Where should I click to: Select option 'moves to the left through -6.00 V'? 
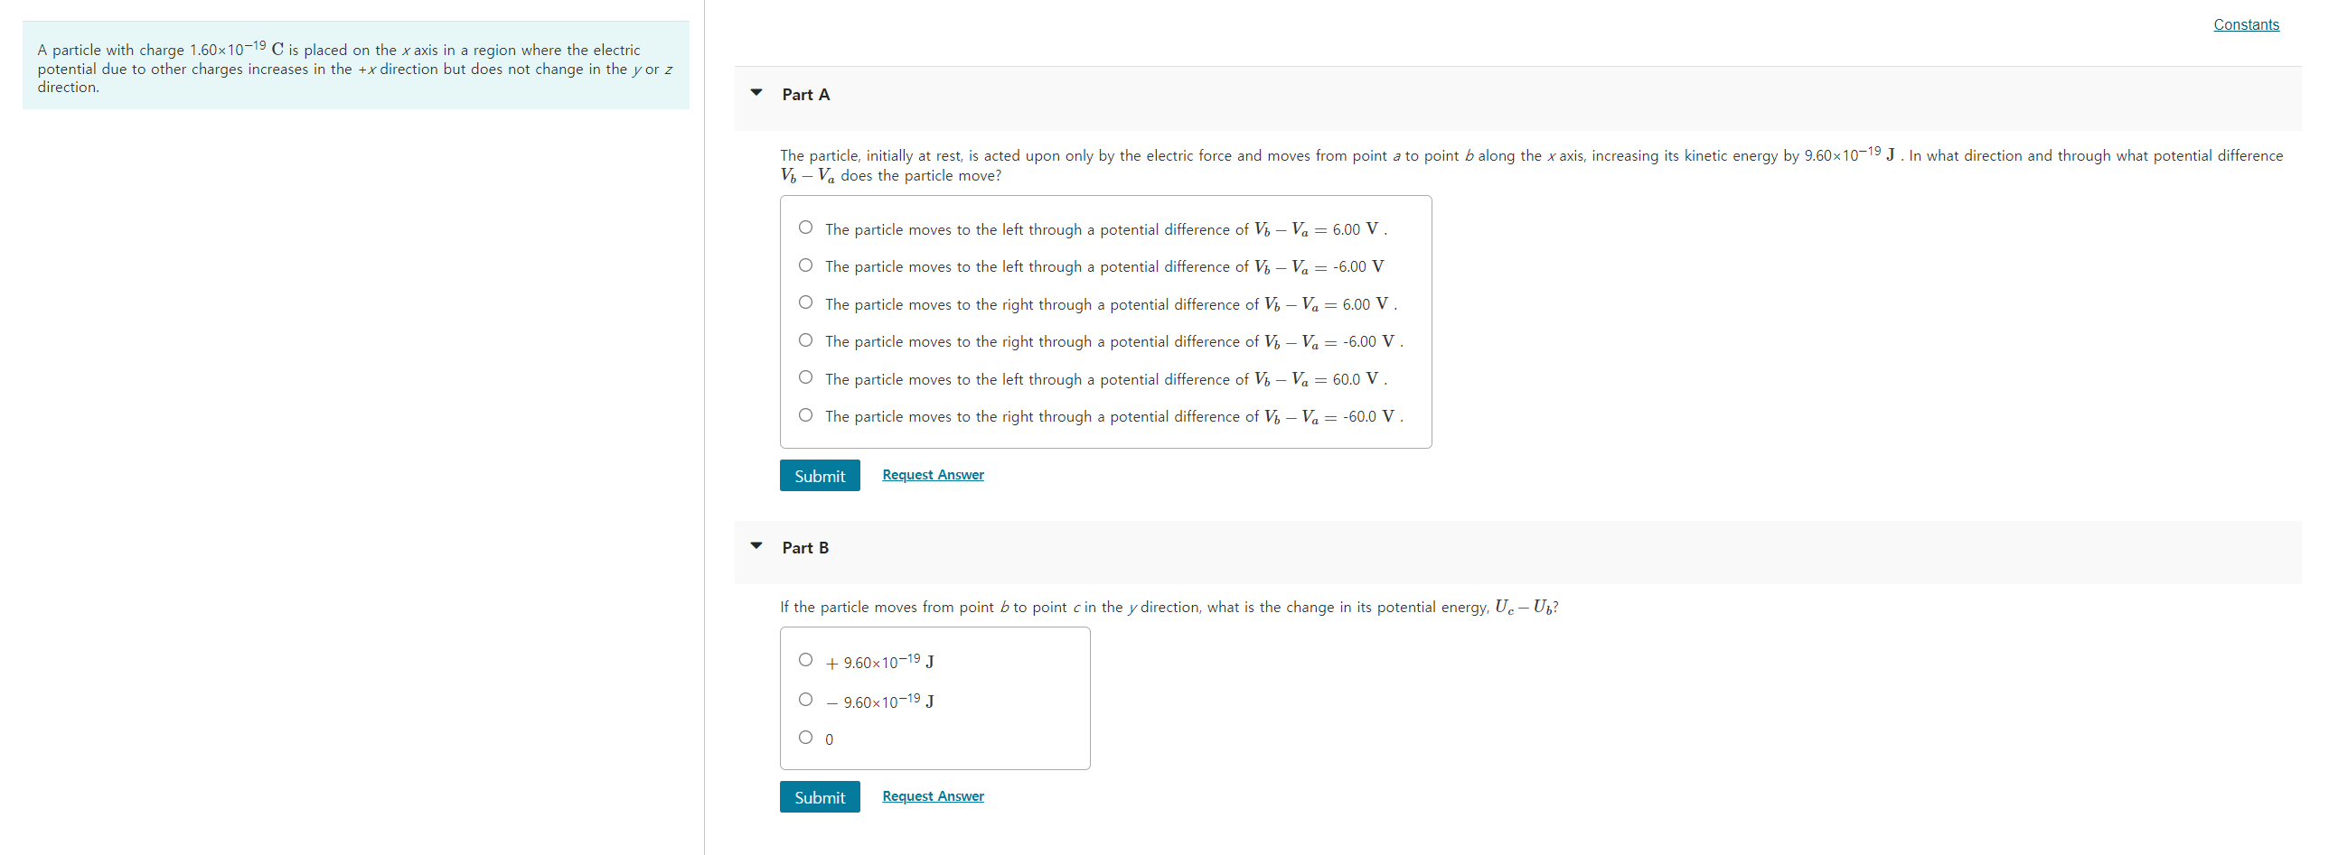click(x=804, y=265)
